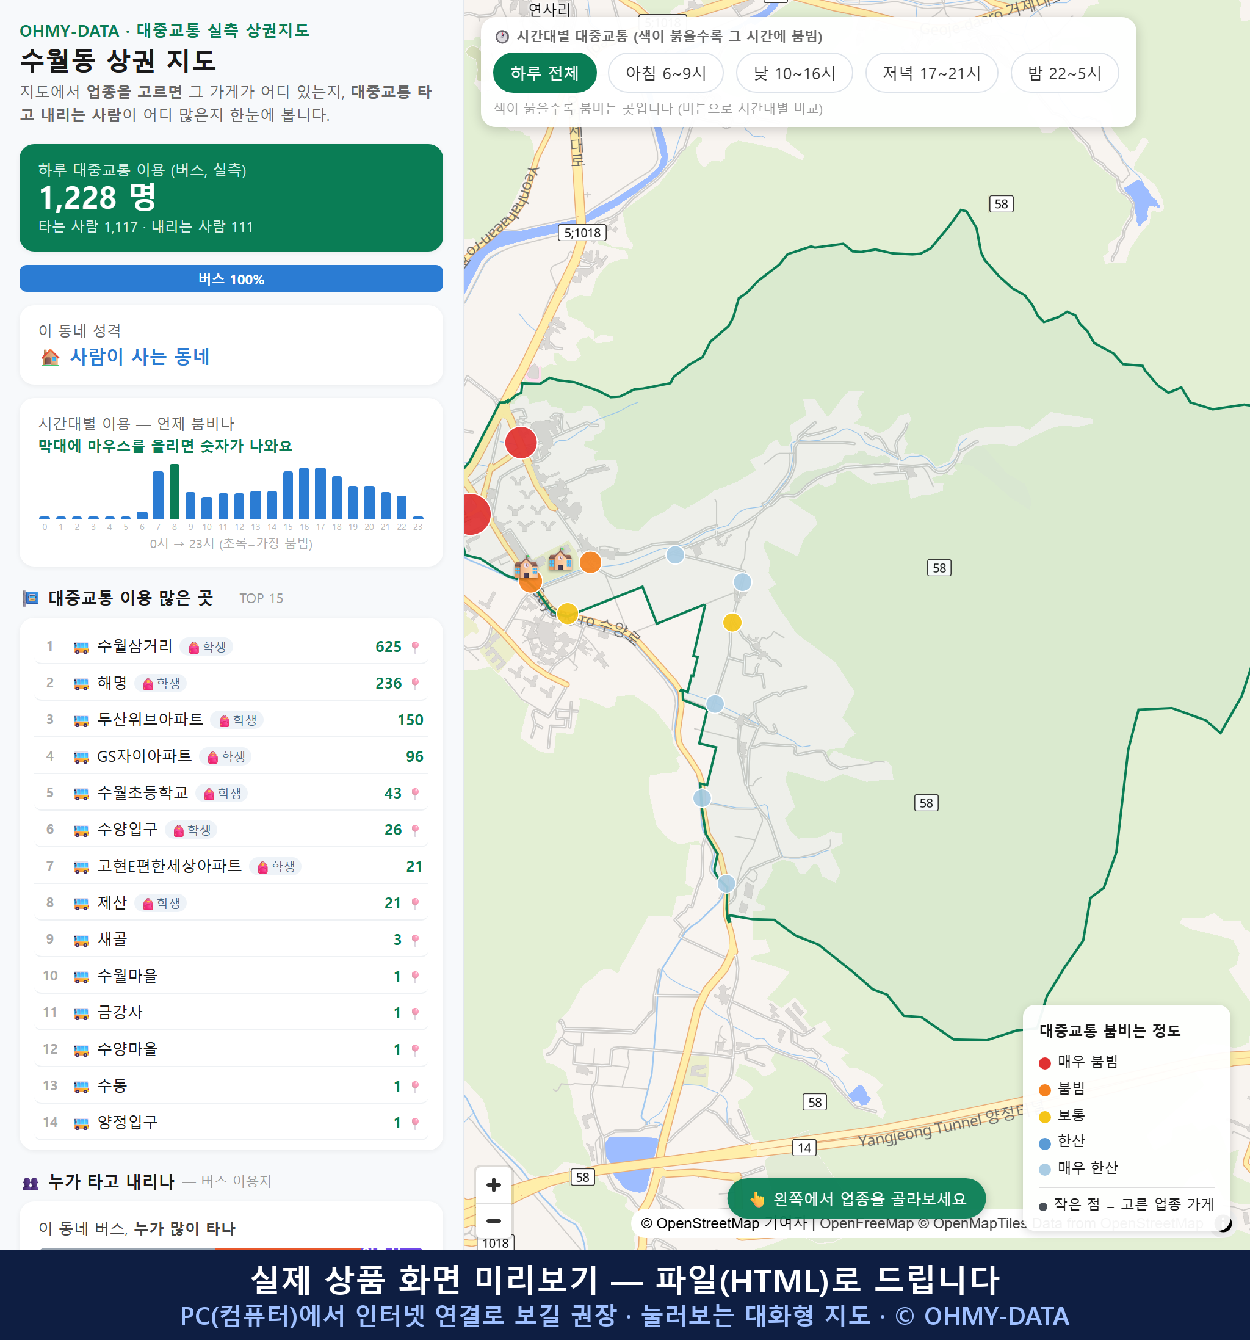1250x1340 pixels.
Task: Click the orange 붐빔 legend swatch
Action: pyautogui.click(x=1044, y=1090)
